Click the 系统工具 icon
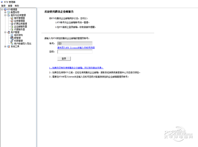The image size is (198, 147). (8, 46)
